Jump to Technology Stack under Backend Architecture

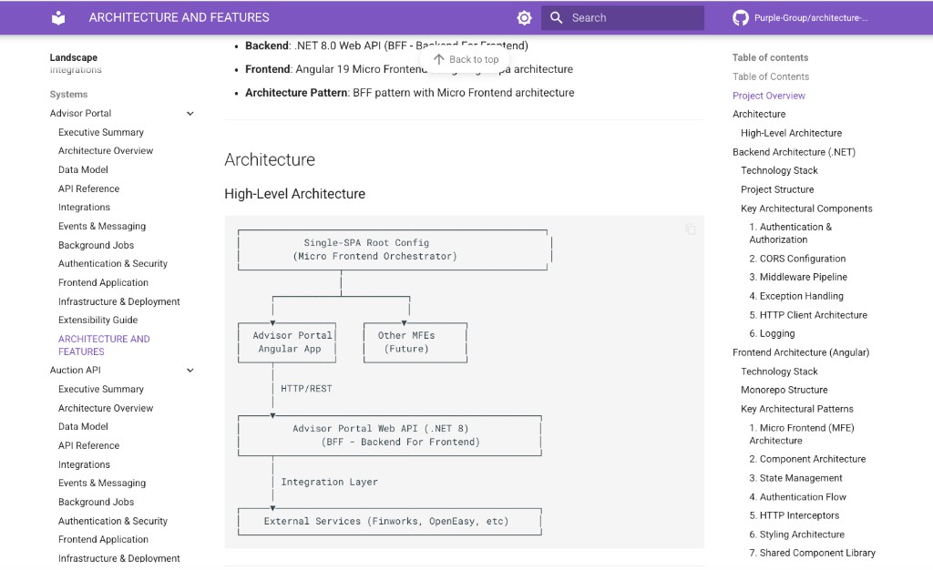point(779,170)
